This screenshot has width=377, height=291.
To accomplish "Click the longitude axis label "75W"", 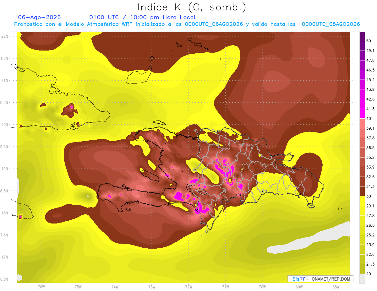I will click(78, 287).
